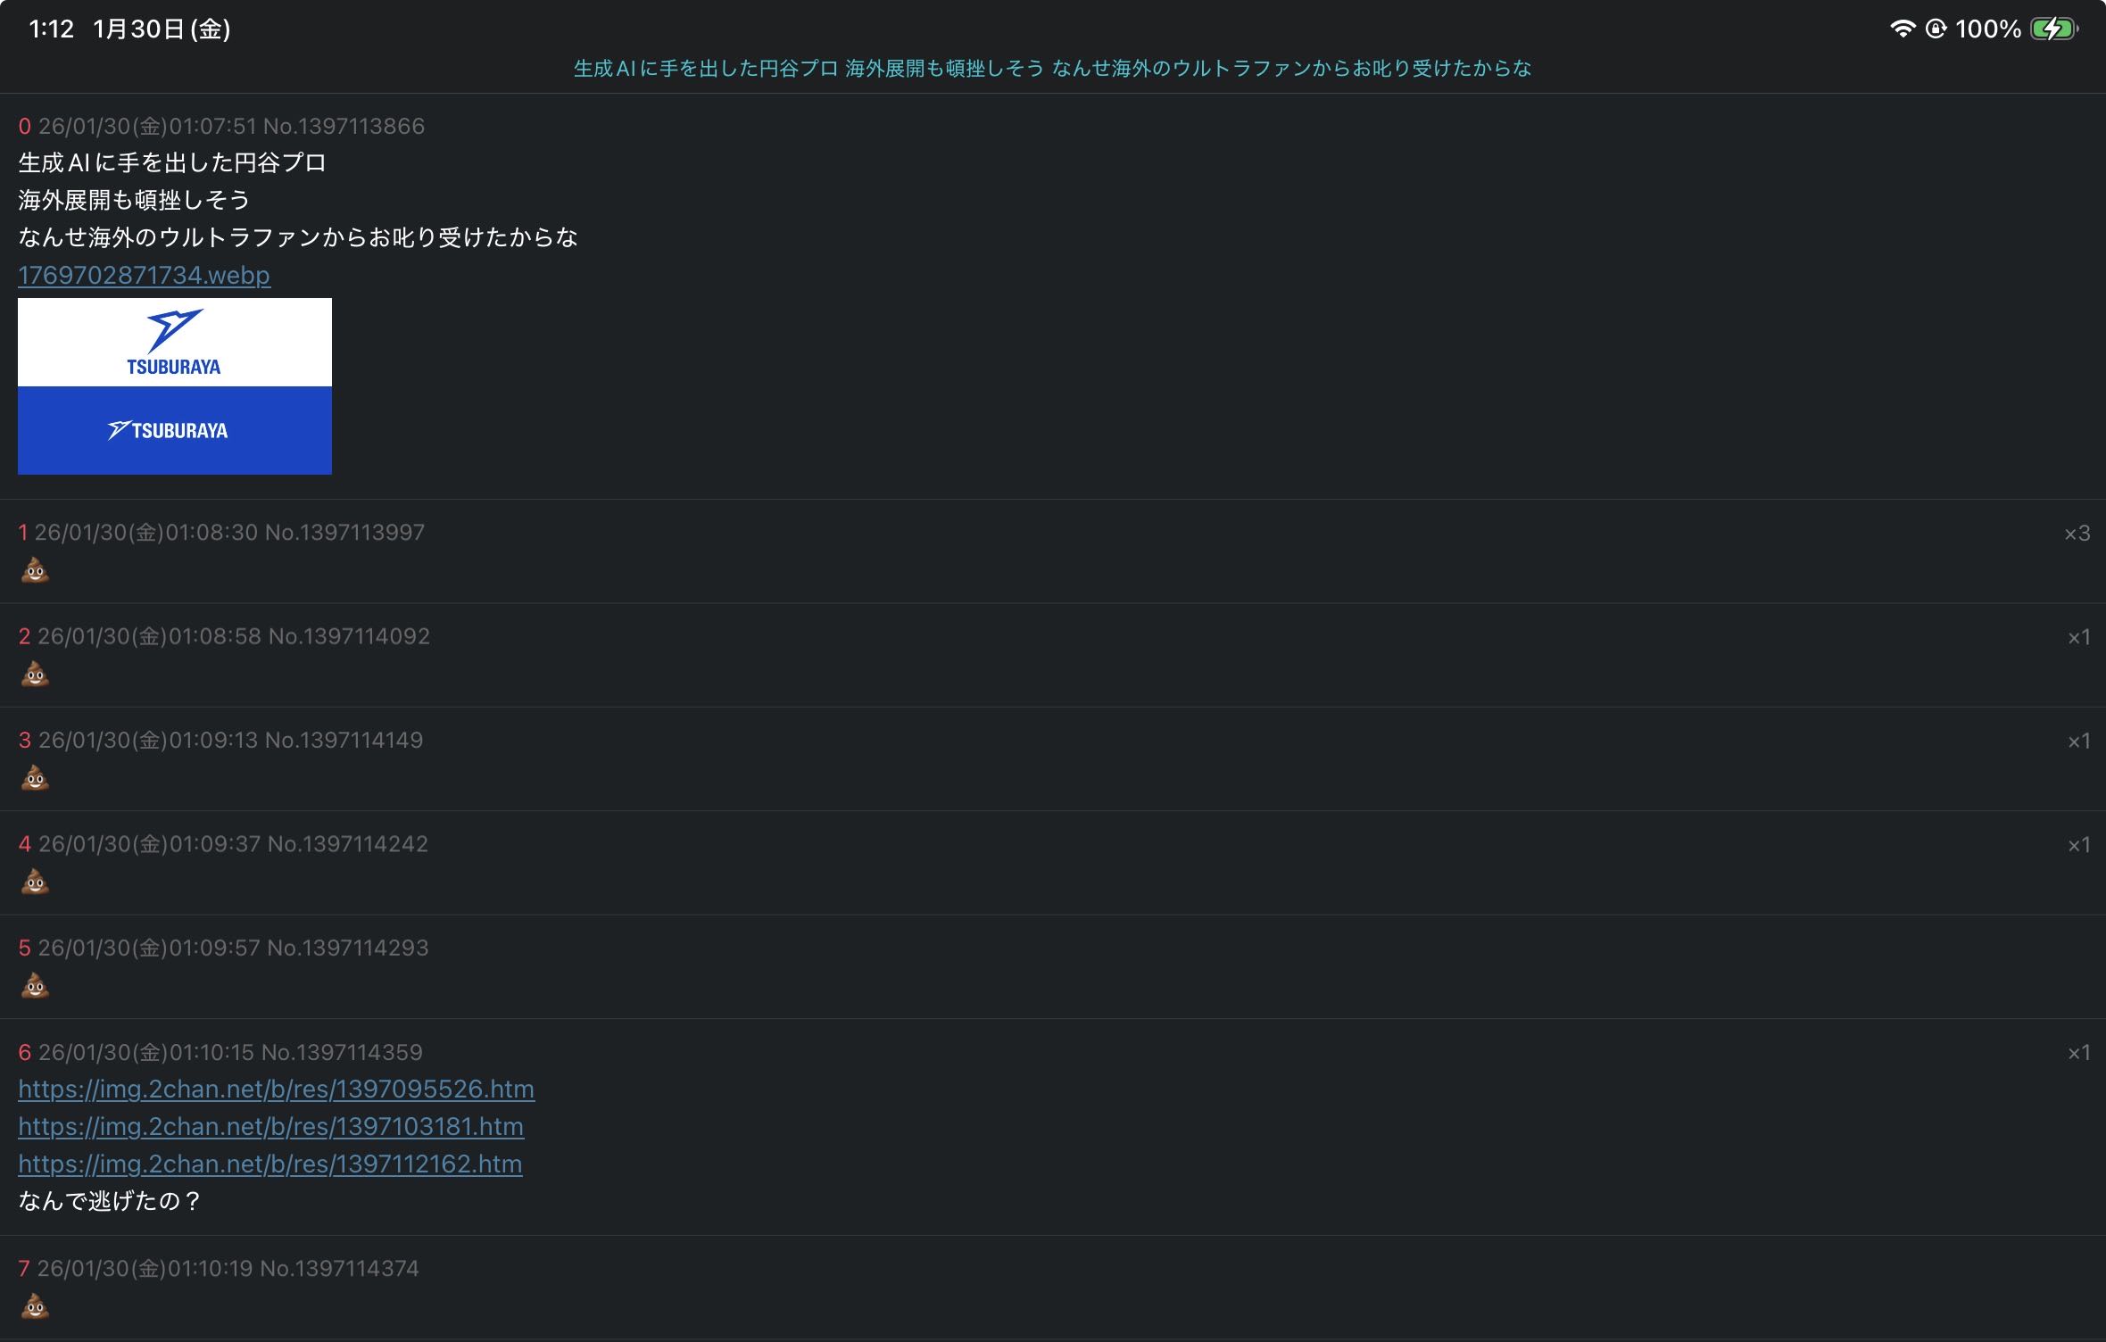Open link to thread 1397112162.htm
The image size is (2106, 1342).
pyautogui.click(x=269, y=1164)
